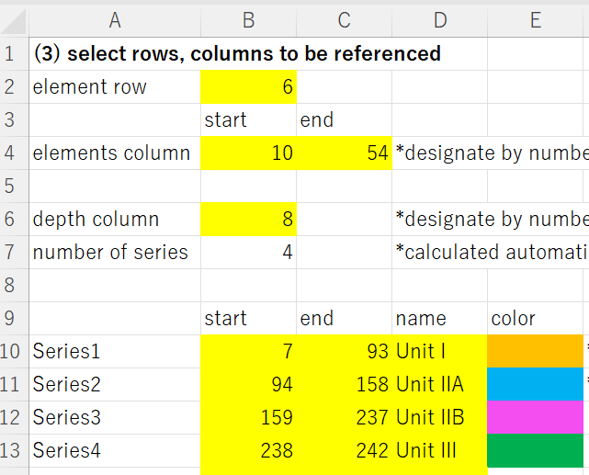
Task: Click 'start' header in row 3
Action: (249, 119)
